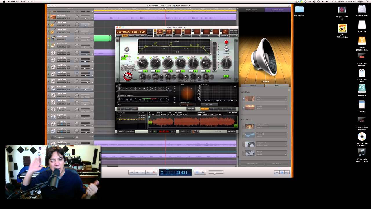Click the Ducker effect icon
The width and height of the screenshot is (371, 209).
pos(250,153)
